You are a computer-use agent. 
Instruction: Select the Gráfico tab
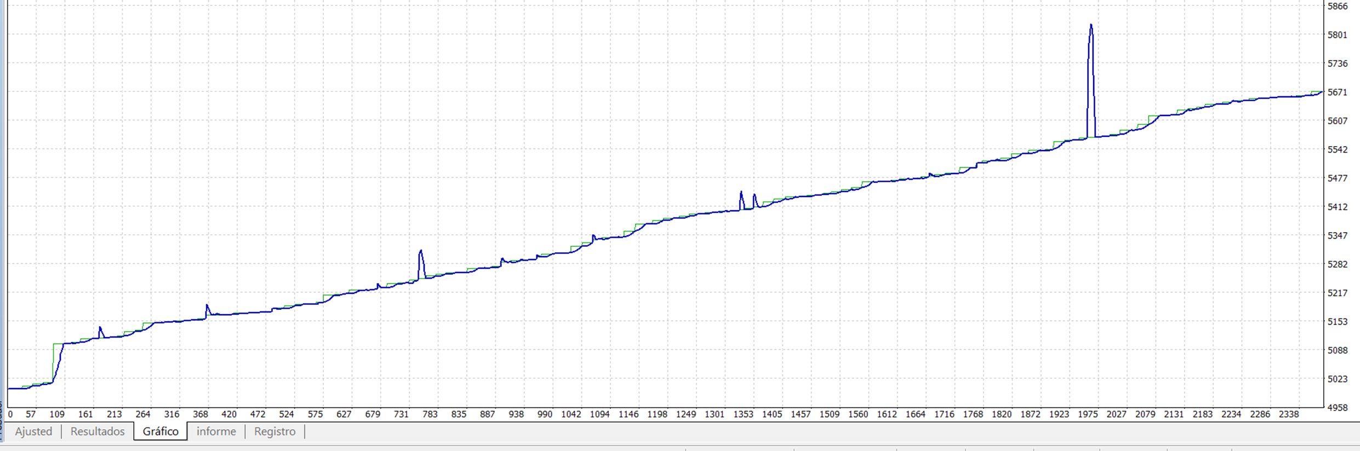[x=161, y=431]
